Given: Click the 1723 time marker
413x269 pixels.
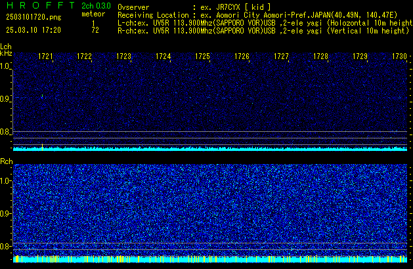Looking at the screenshot, I should click(x=123, y=56).
